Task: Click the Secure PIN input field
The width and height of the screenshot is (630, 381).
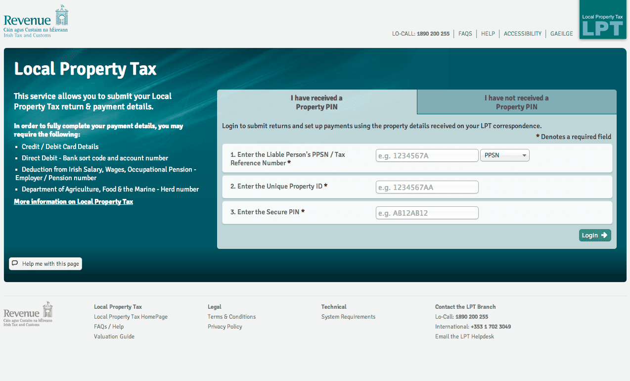Action: 427,213
